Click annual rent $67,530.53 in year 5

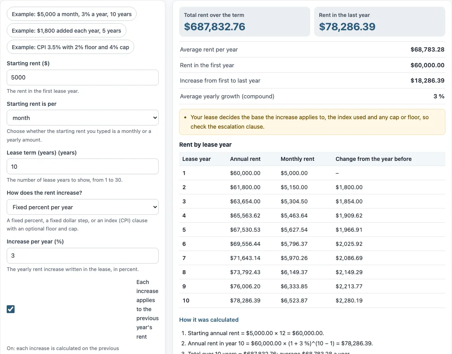point(245,230)
